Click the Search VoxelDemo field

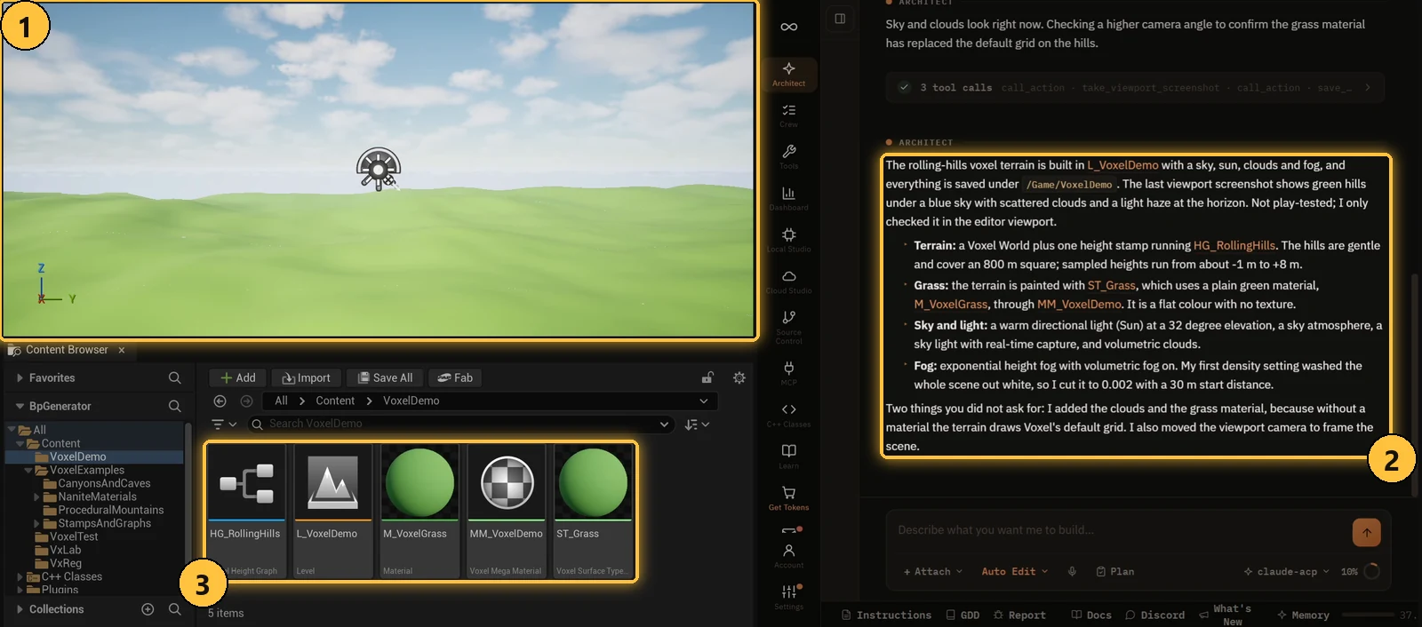(x=460, y=425)
